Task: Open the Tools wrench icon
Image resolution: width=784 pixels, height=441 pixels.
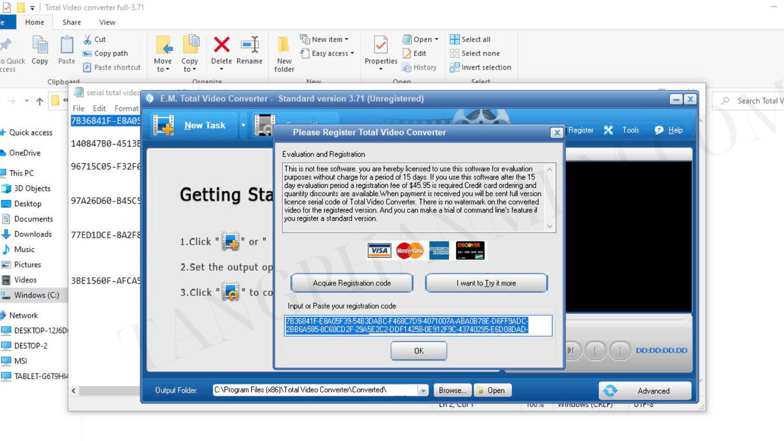Action: click(608, 130)
